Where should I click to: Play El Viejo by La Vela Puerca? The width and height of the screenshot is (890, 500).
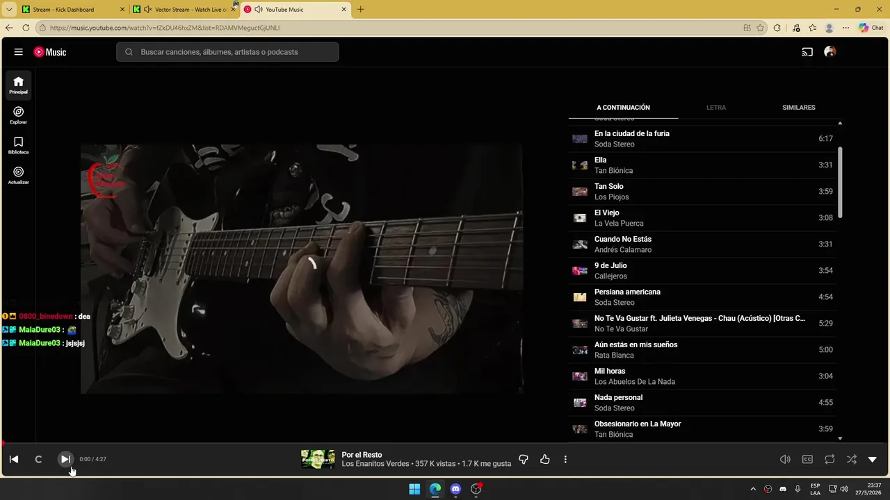click(x=702, y=218)
